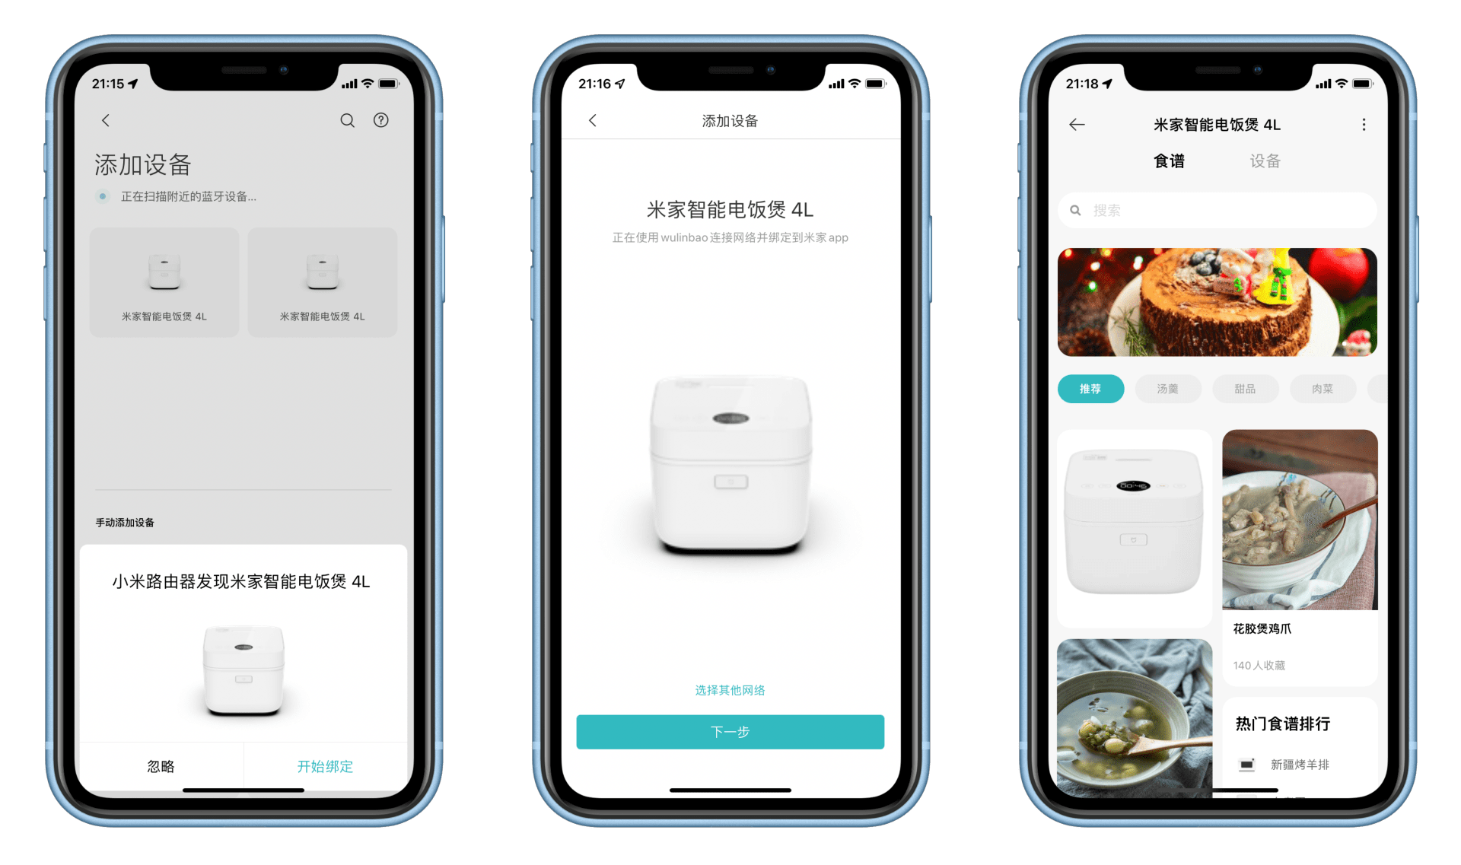1461x865 pixels.
Task: Click 下一步 (Next Step) button
Action: point(730,731)
